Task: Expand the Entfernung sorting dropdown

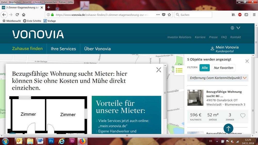Action: pos(245,78)
